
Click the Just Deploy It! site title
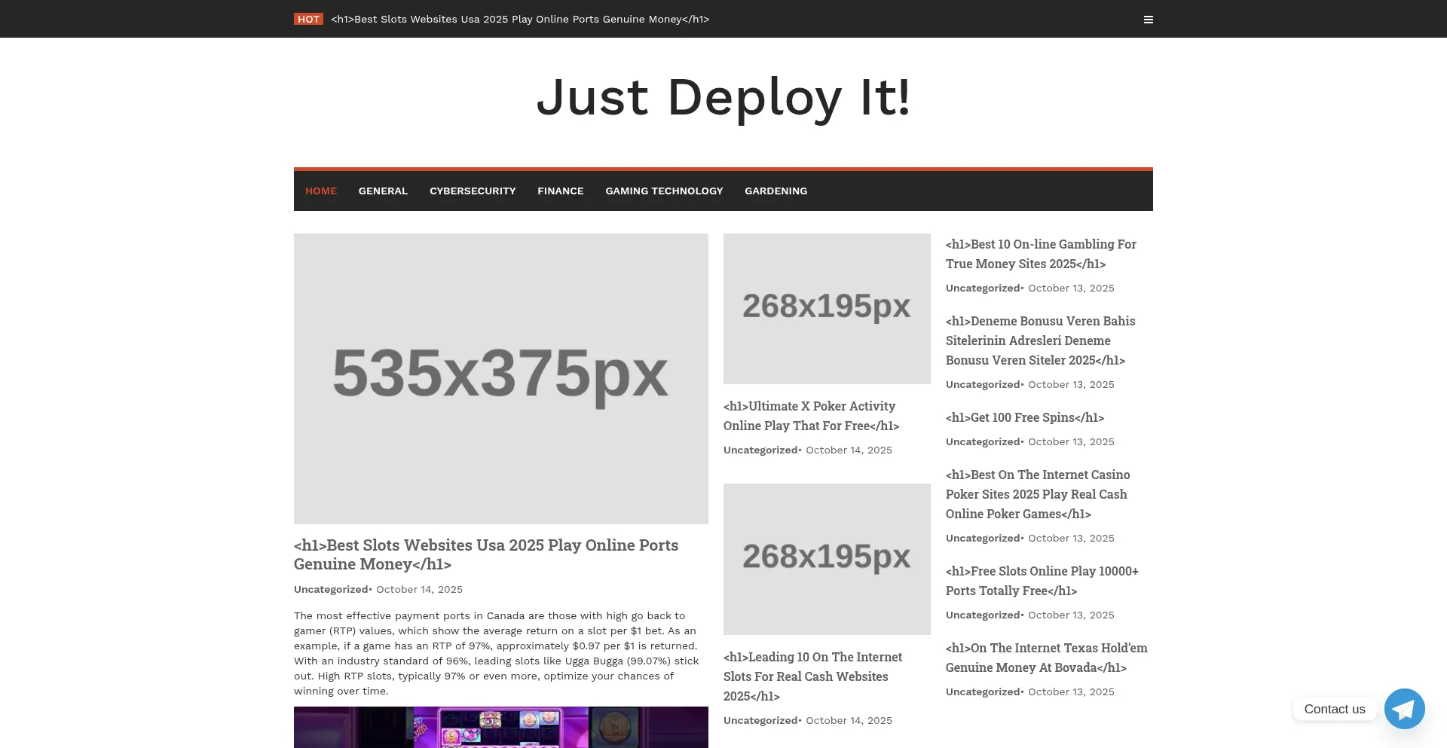click(723, 97)
